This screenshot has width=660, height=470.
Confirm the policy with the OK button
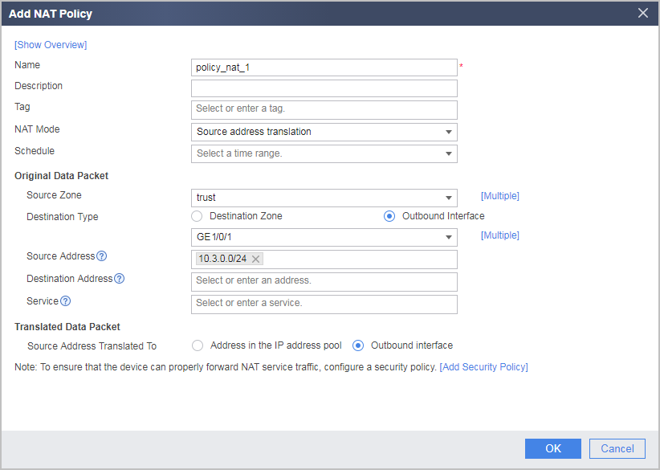click(x=553, y=448)
